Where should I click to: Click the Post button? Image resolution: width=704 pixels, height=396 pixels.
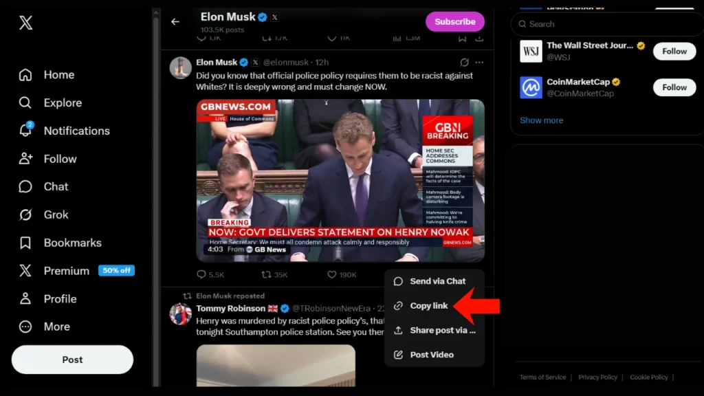click(72, 360)
